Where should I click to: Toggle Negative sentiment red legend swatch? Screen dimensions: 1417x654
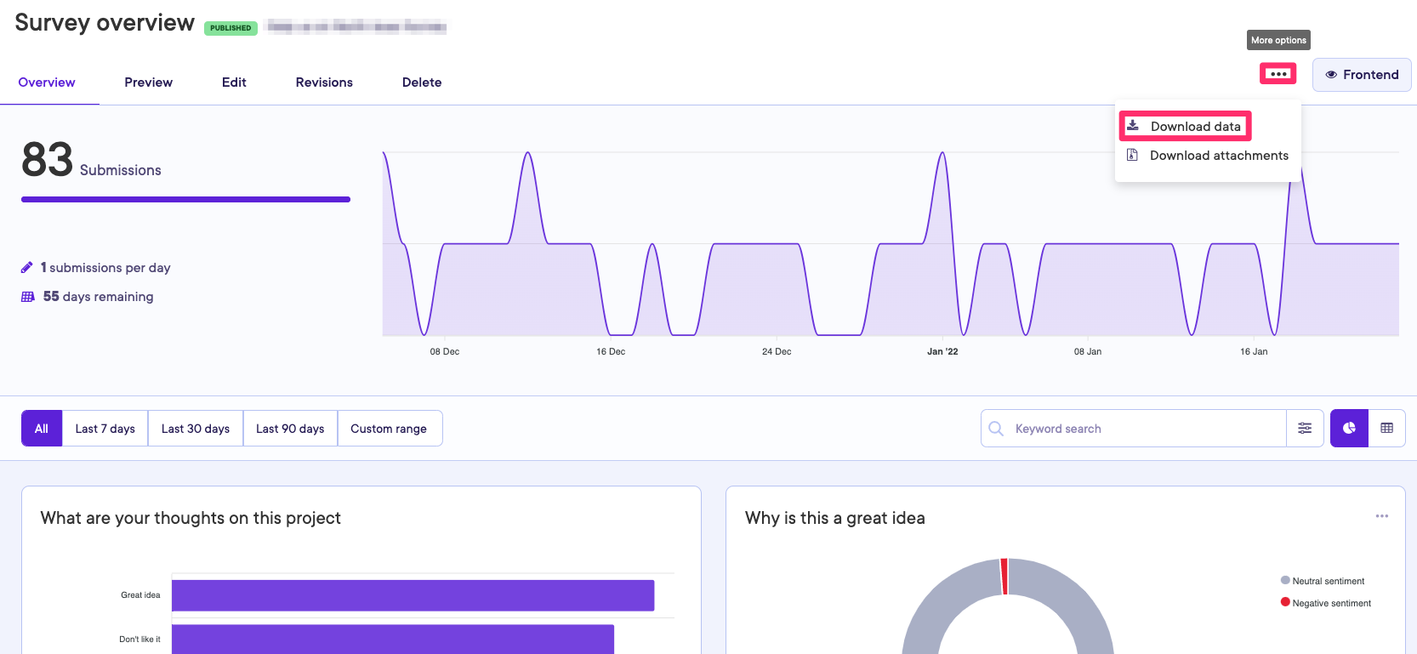pos(1285,602)
